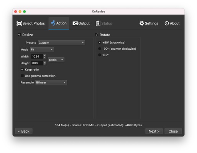Switch to the Action tab label
197x153 pixels.
click(x=61, y=23)
